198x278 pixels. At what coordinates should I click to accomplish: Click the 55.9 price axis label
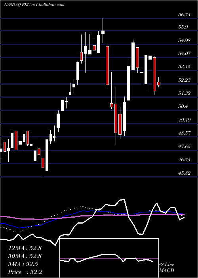[183, 27]
